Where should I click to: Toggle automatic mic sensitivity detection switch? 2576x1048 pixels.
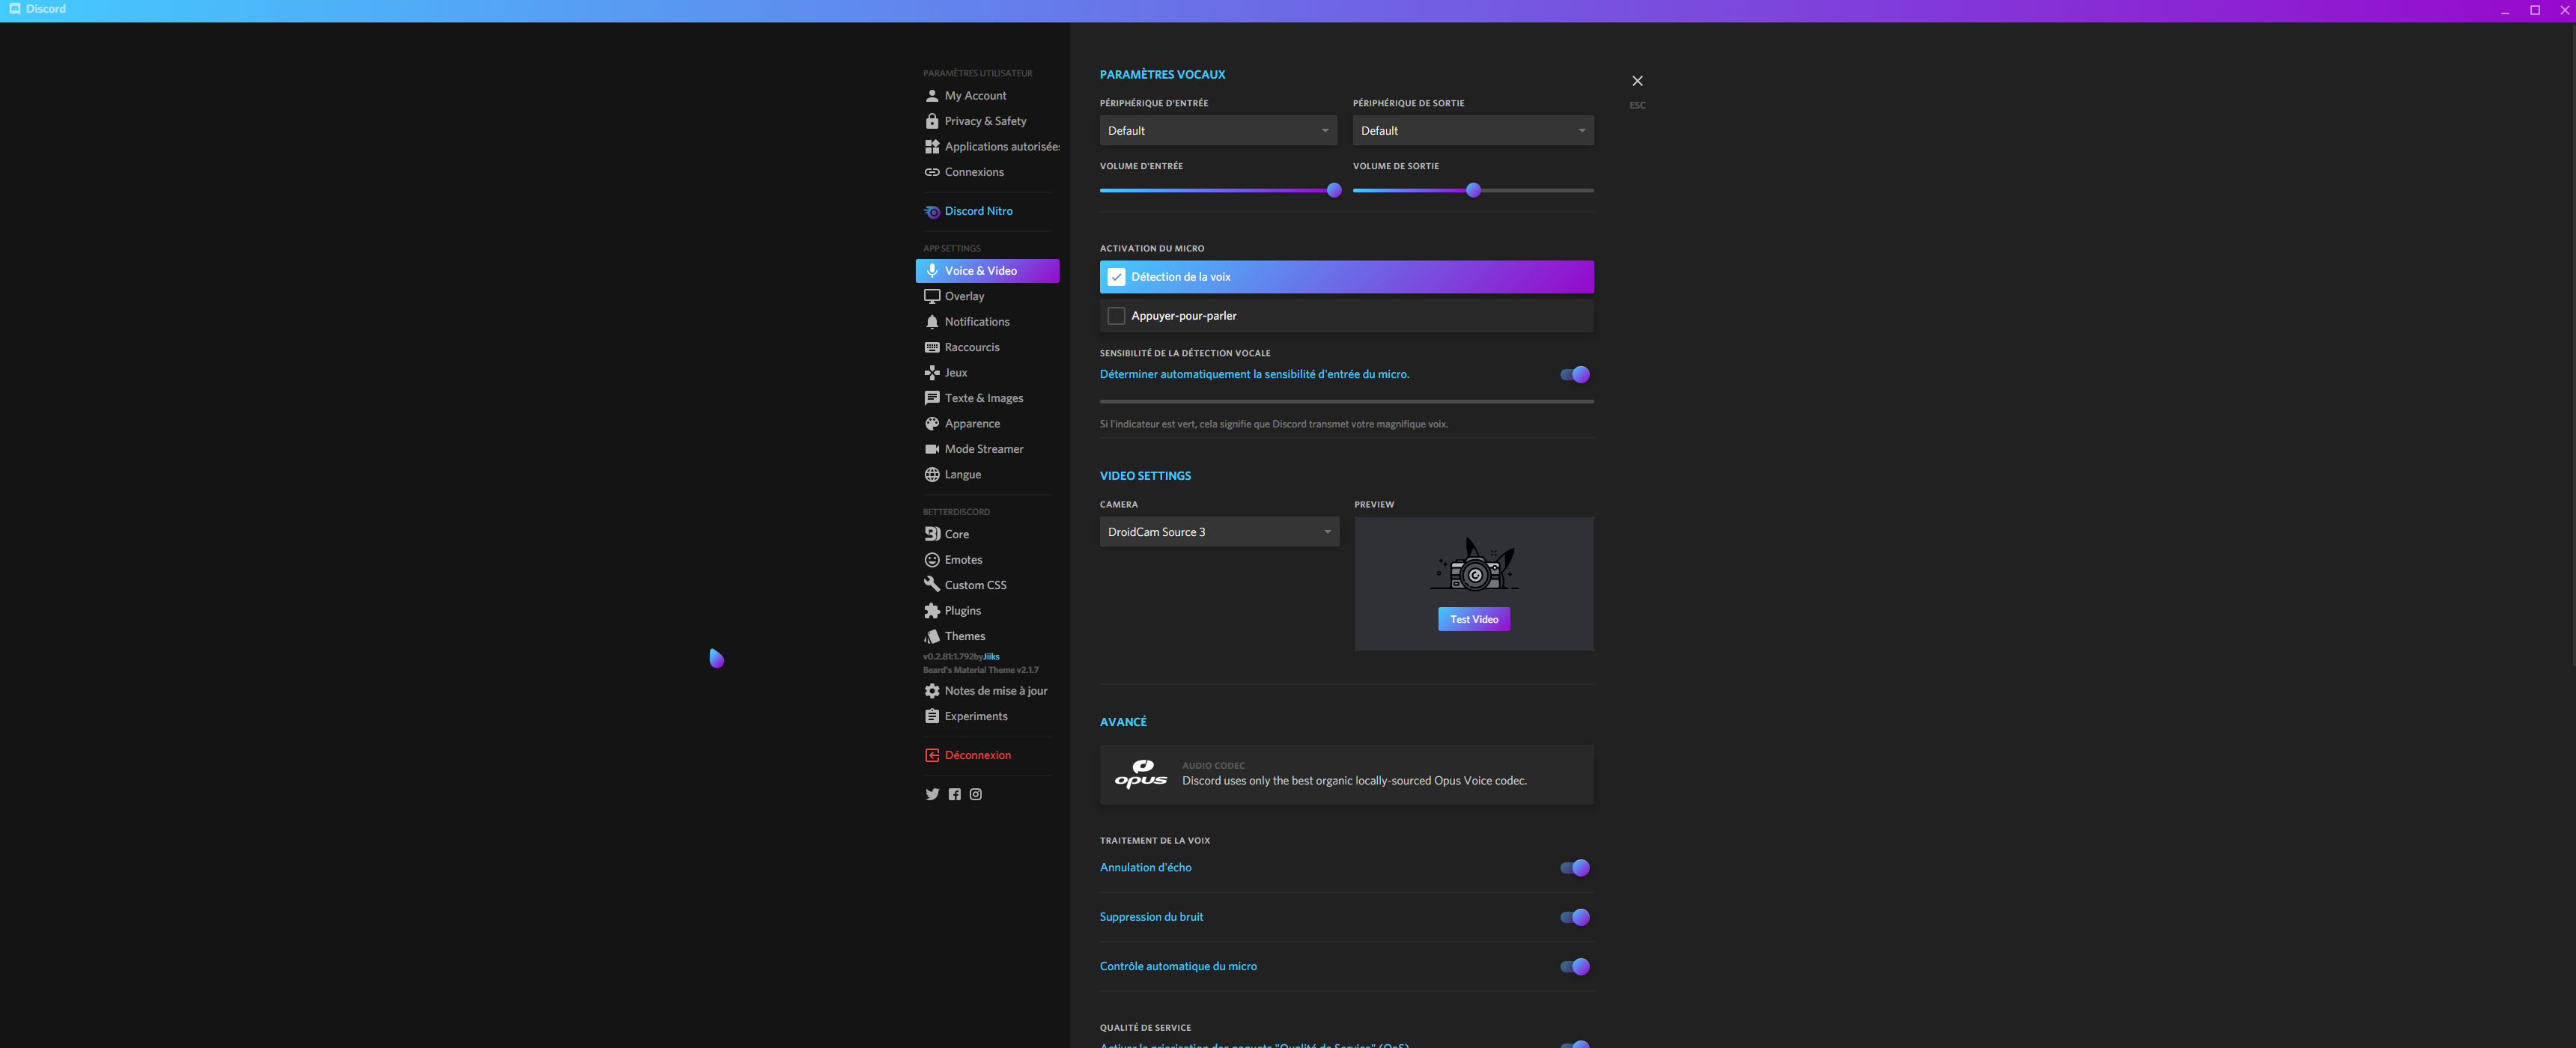tap(1574, 375)
